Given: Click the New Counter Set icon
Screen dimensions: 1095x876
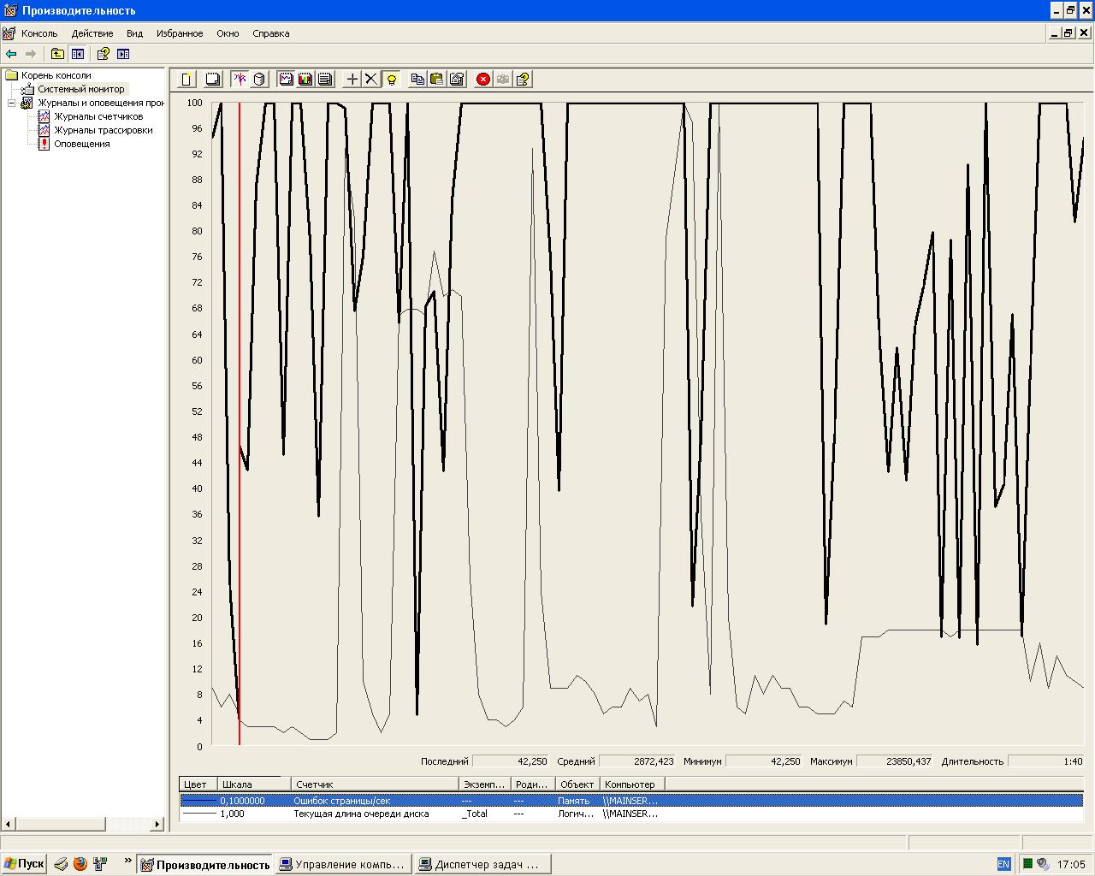Looking at the screenshot, I should tap(186, 80).
